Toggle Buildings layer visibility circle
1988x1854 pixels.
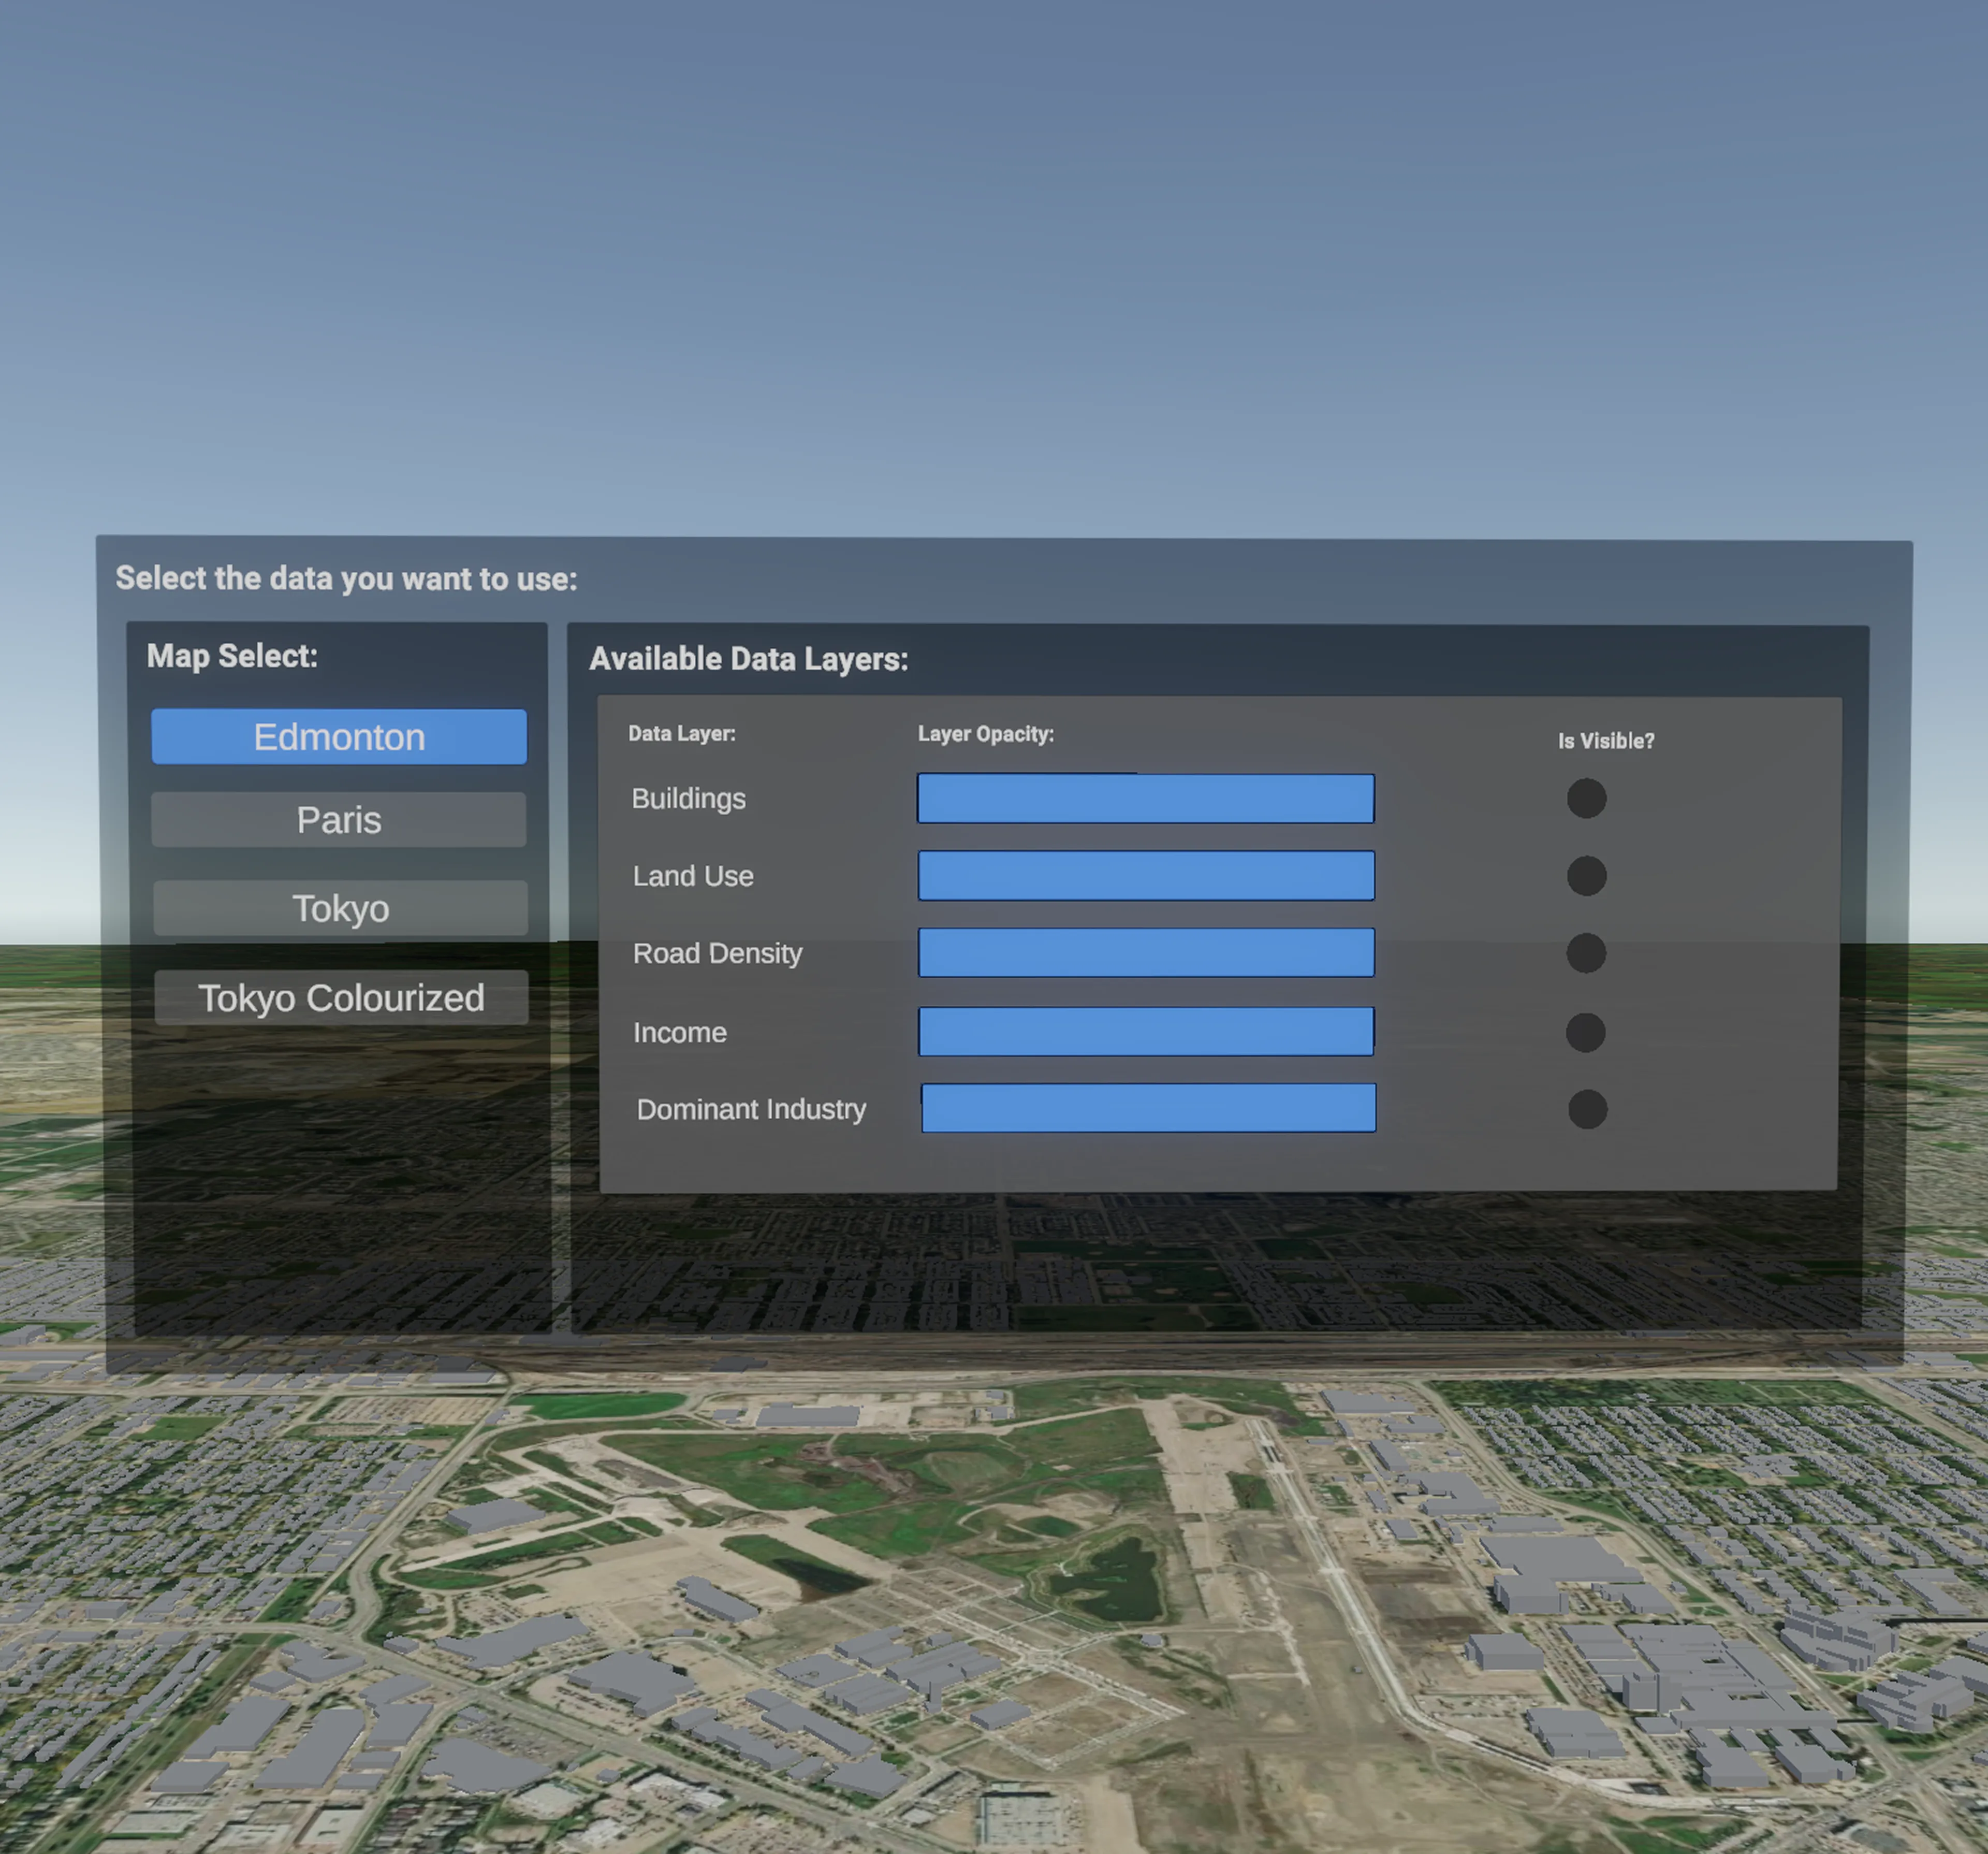point(1586,799)
